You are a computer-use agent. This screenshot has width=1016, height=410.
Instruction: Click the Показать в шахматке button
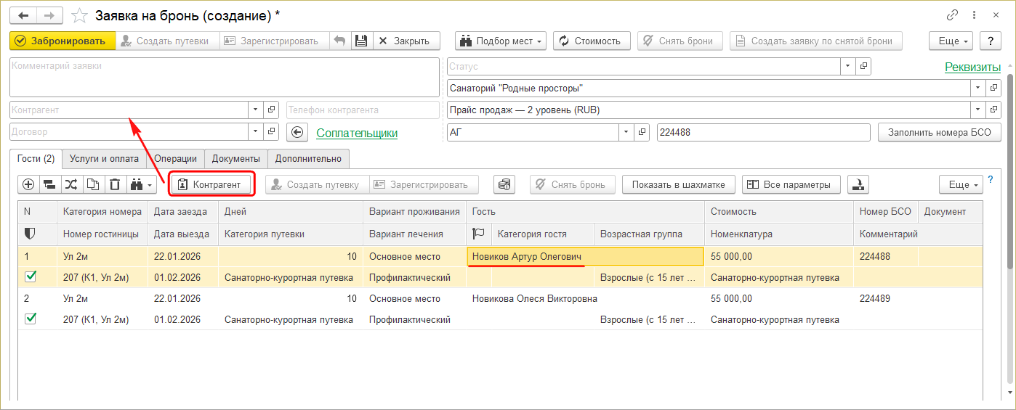(x=678, y=184)
